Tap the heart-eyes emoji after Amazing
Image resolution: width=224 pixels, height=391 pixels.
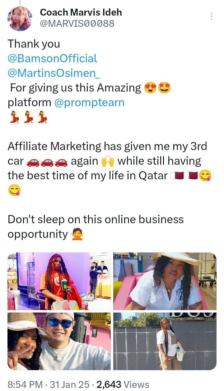(x=150, y=88)
